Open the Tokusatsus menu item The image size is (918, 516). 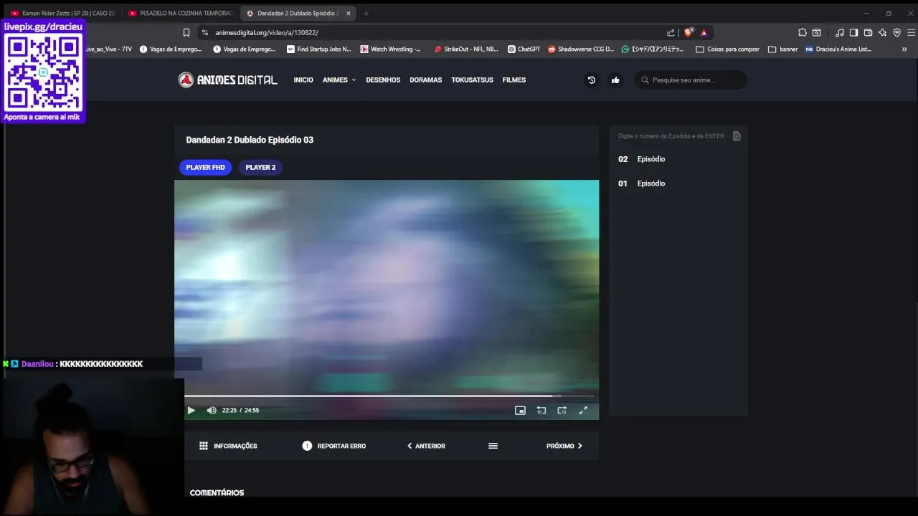[x=472, y=80]
